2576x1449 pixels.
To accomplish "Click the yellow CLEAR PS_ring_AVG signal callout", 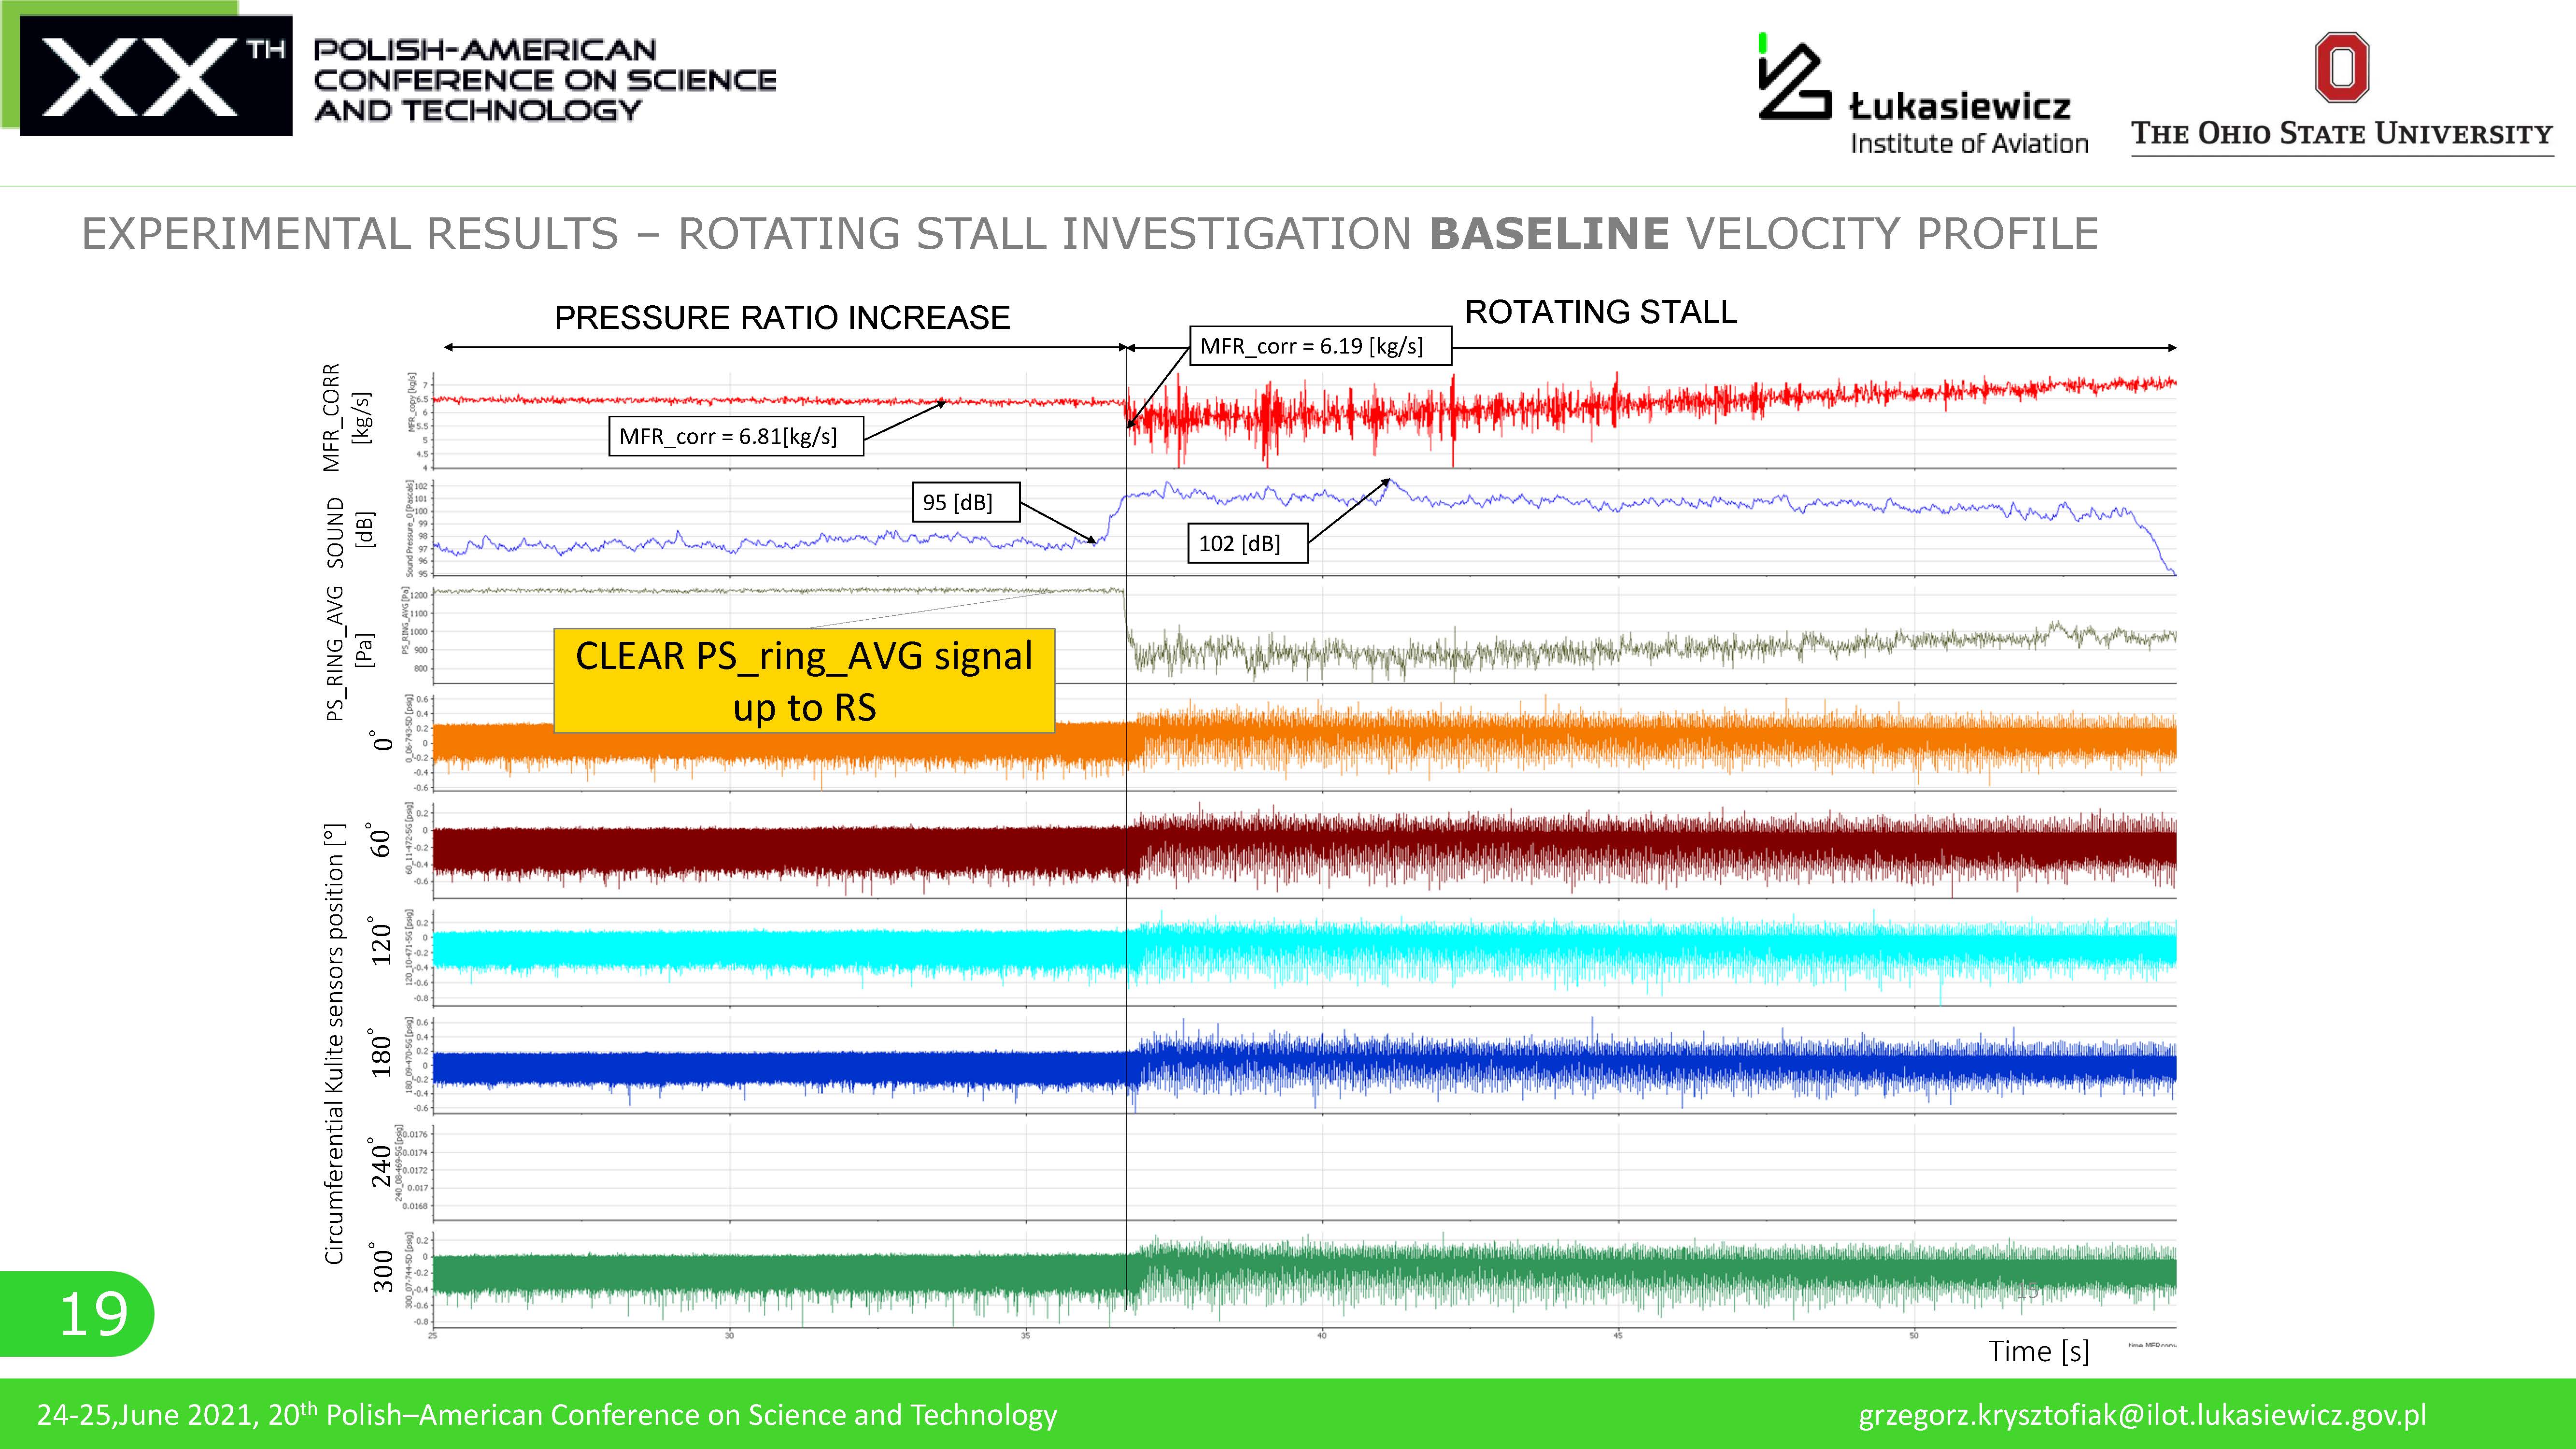I will (x=804, y=681).
